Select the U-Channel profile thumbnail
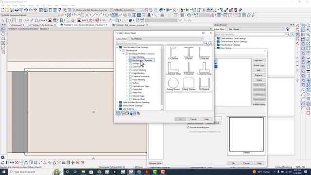Screen dimensions: 311x175 (204, 84)
